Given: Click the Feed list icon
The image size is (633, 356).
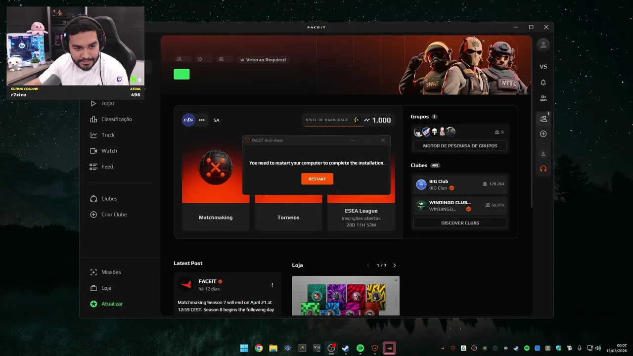Looking at the screenshot, I should tap(93, 167).
